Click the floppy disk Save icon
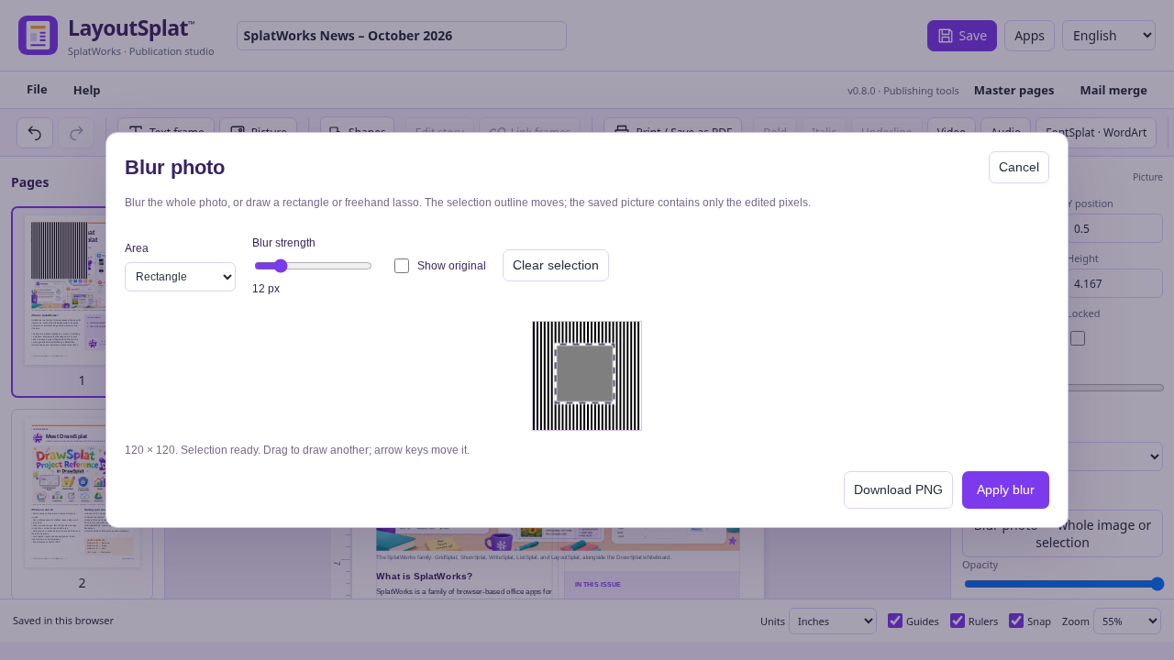The height and width of the screenshot is (660, 1174). tap(946, 36)
